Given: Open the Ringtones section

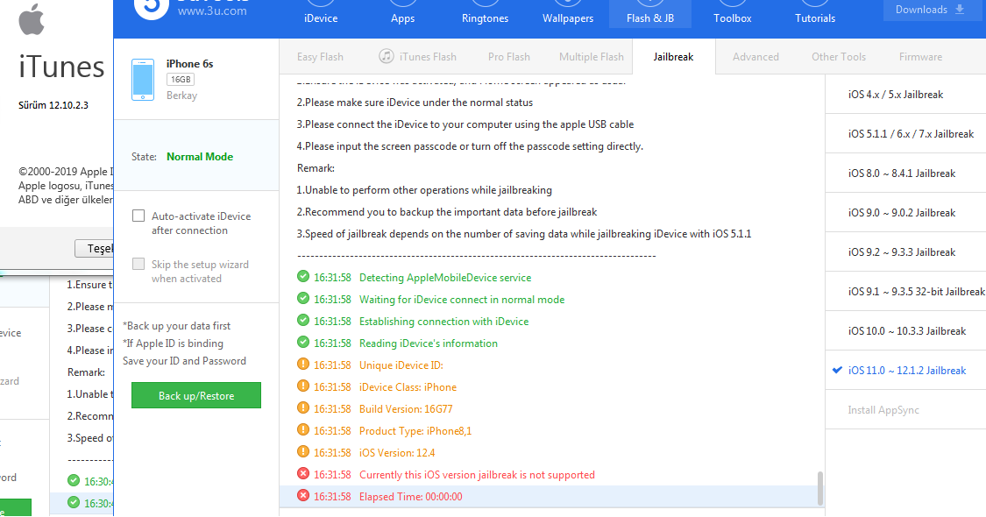Looking at the screenshot, I should (485, 18).
